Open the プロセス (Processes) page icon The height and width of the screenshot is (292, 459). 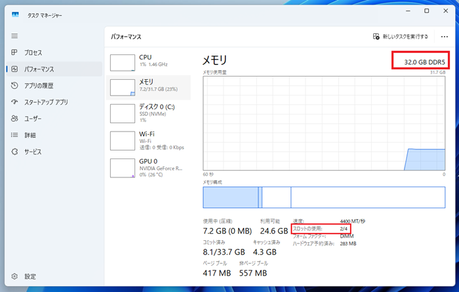pyautogui.click(x=14, y=52)
